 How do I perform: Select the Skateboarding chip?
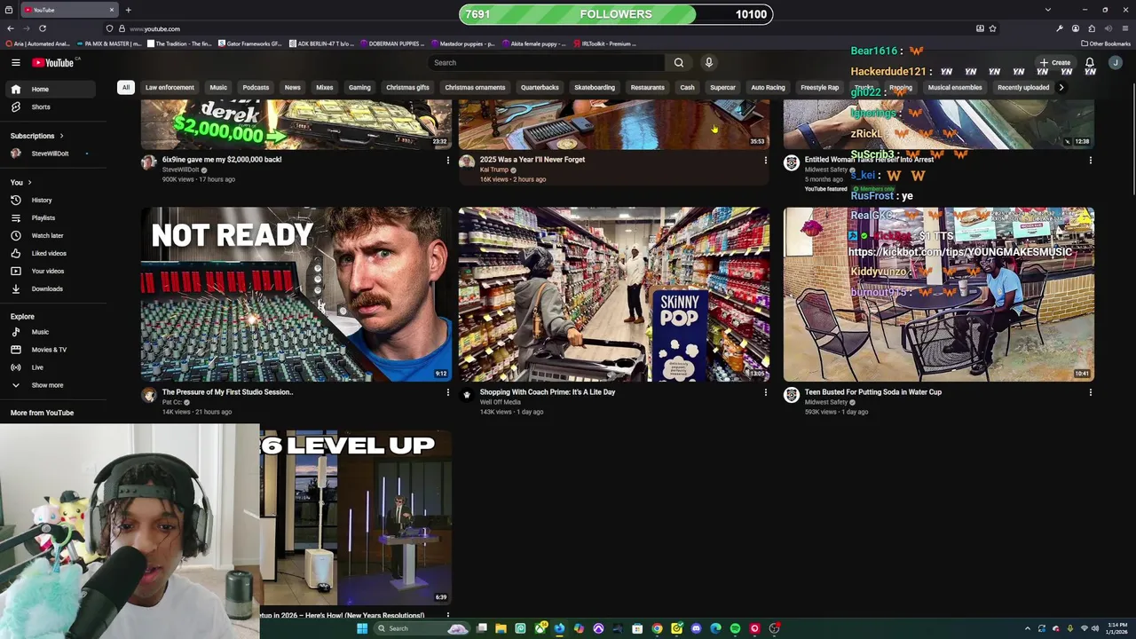point(595,87)
